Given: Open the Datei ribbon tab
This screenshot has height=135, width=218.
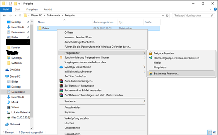Looking at the screenshot, I should pos(6,9).
